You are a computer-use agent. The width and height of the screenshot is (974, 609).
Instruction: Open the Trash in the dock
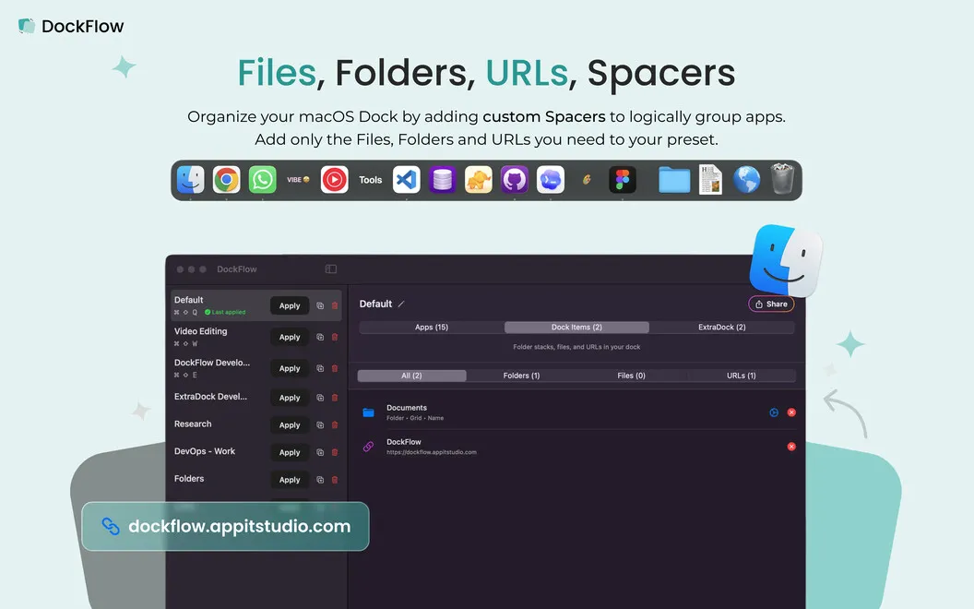782,179
